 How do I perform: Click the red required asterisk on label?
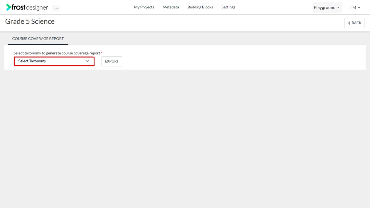click(x=101, y=53)
